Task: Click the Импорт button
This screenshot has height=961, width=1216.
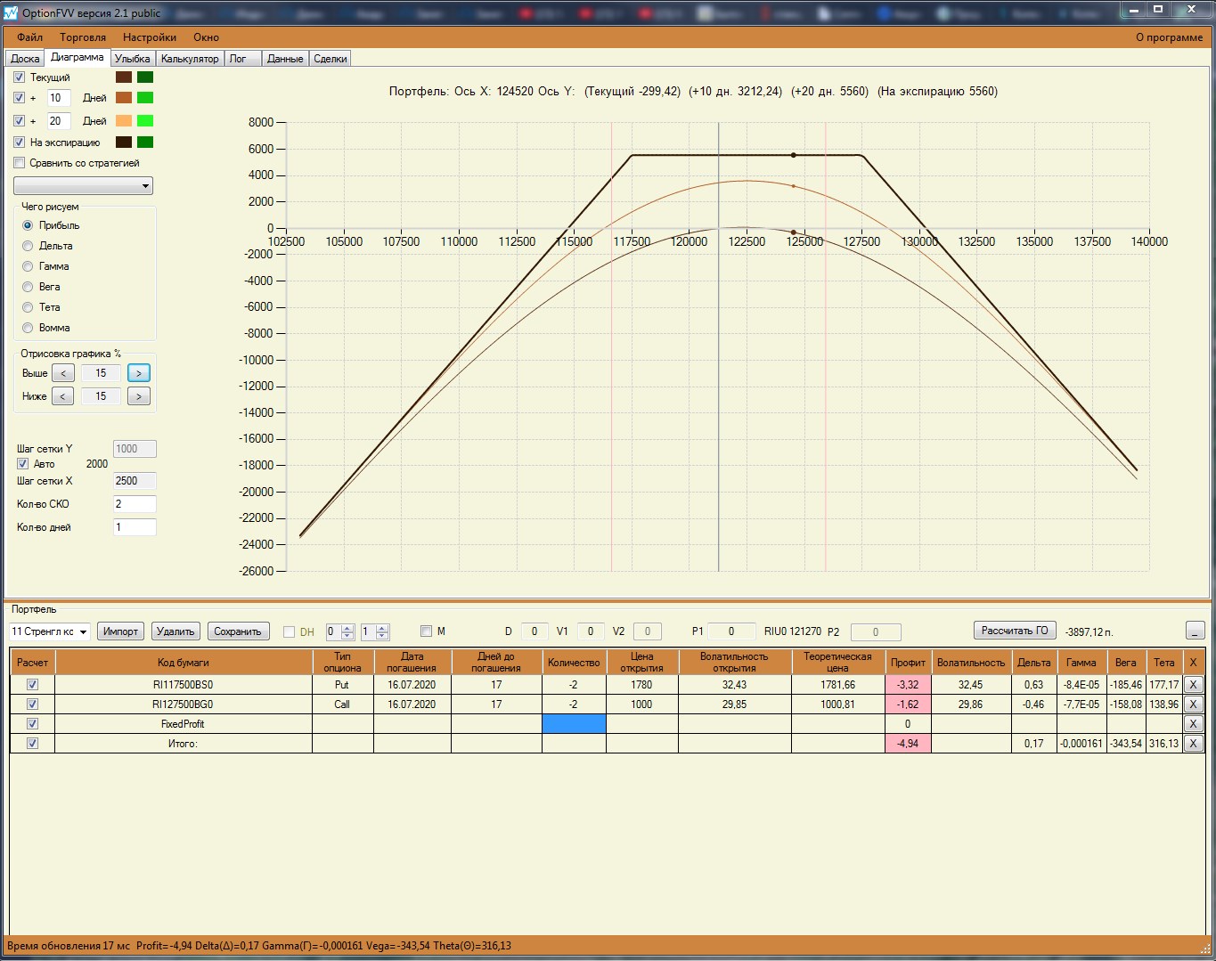Action: tap(120, 631)
